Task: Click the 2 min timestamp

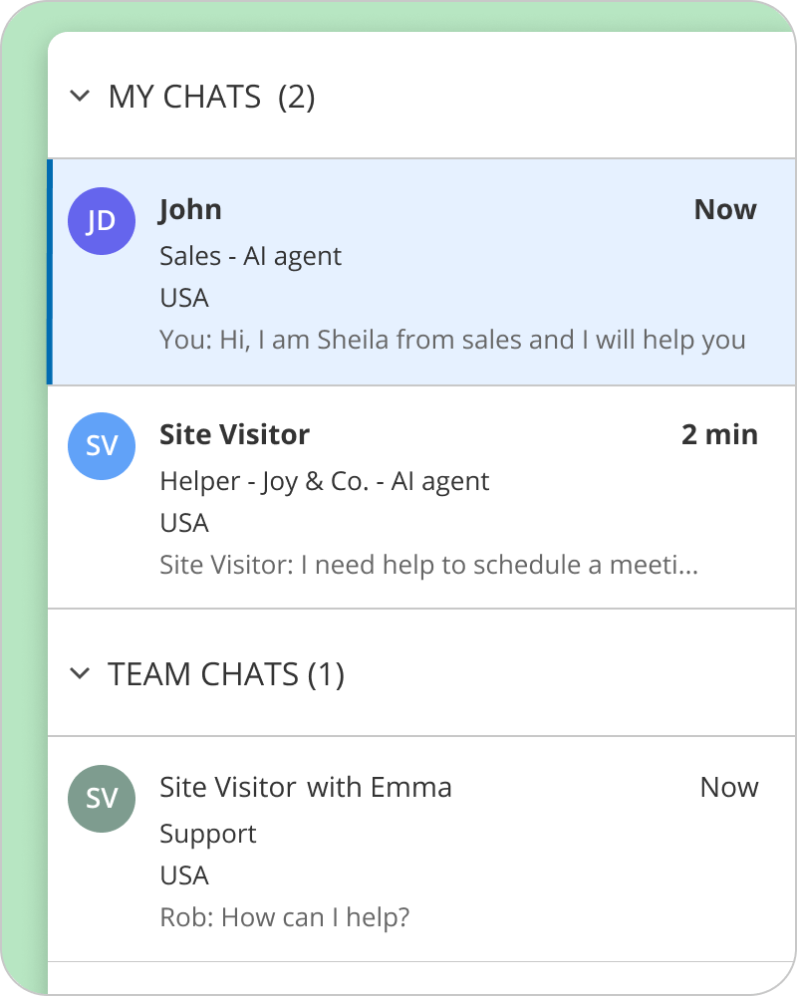Action: (x=719, y=435)
